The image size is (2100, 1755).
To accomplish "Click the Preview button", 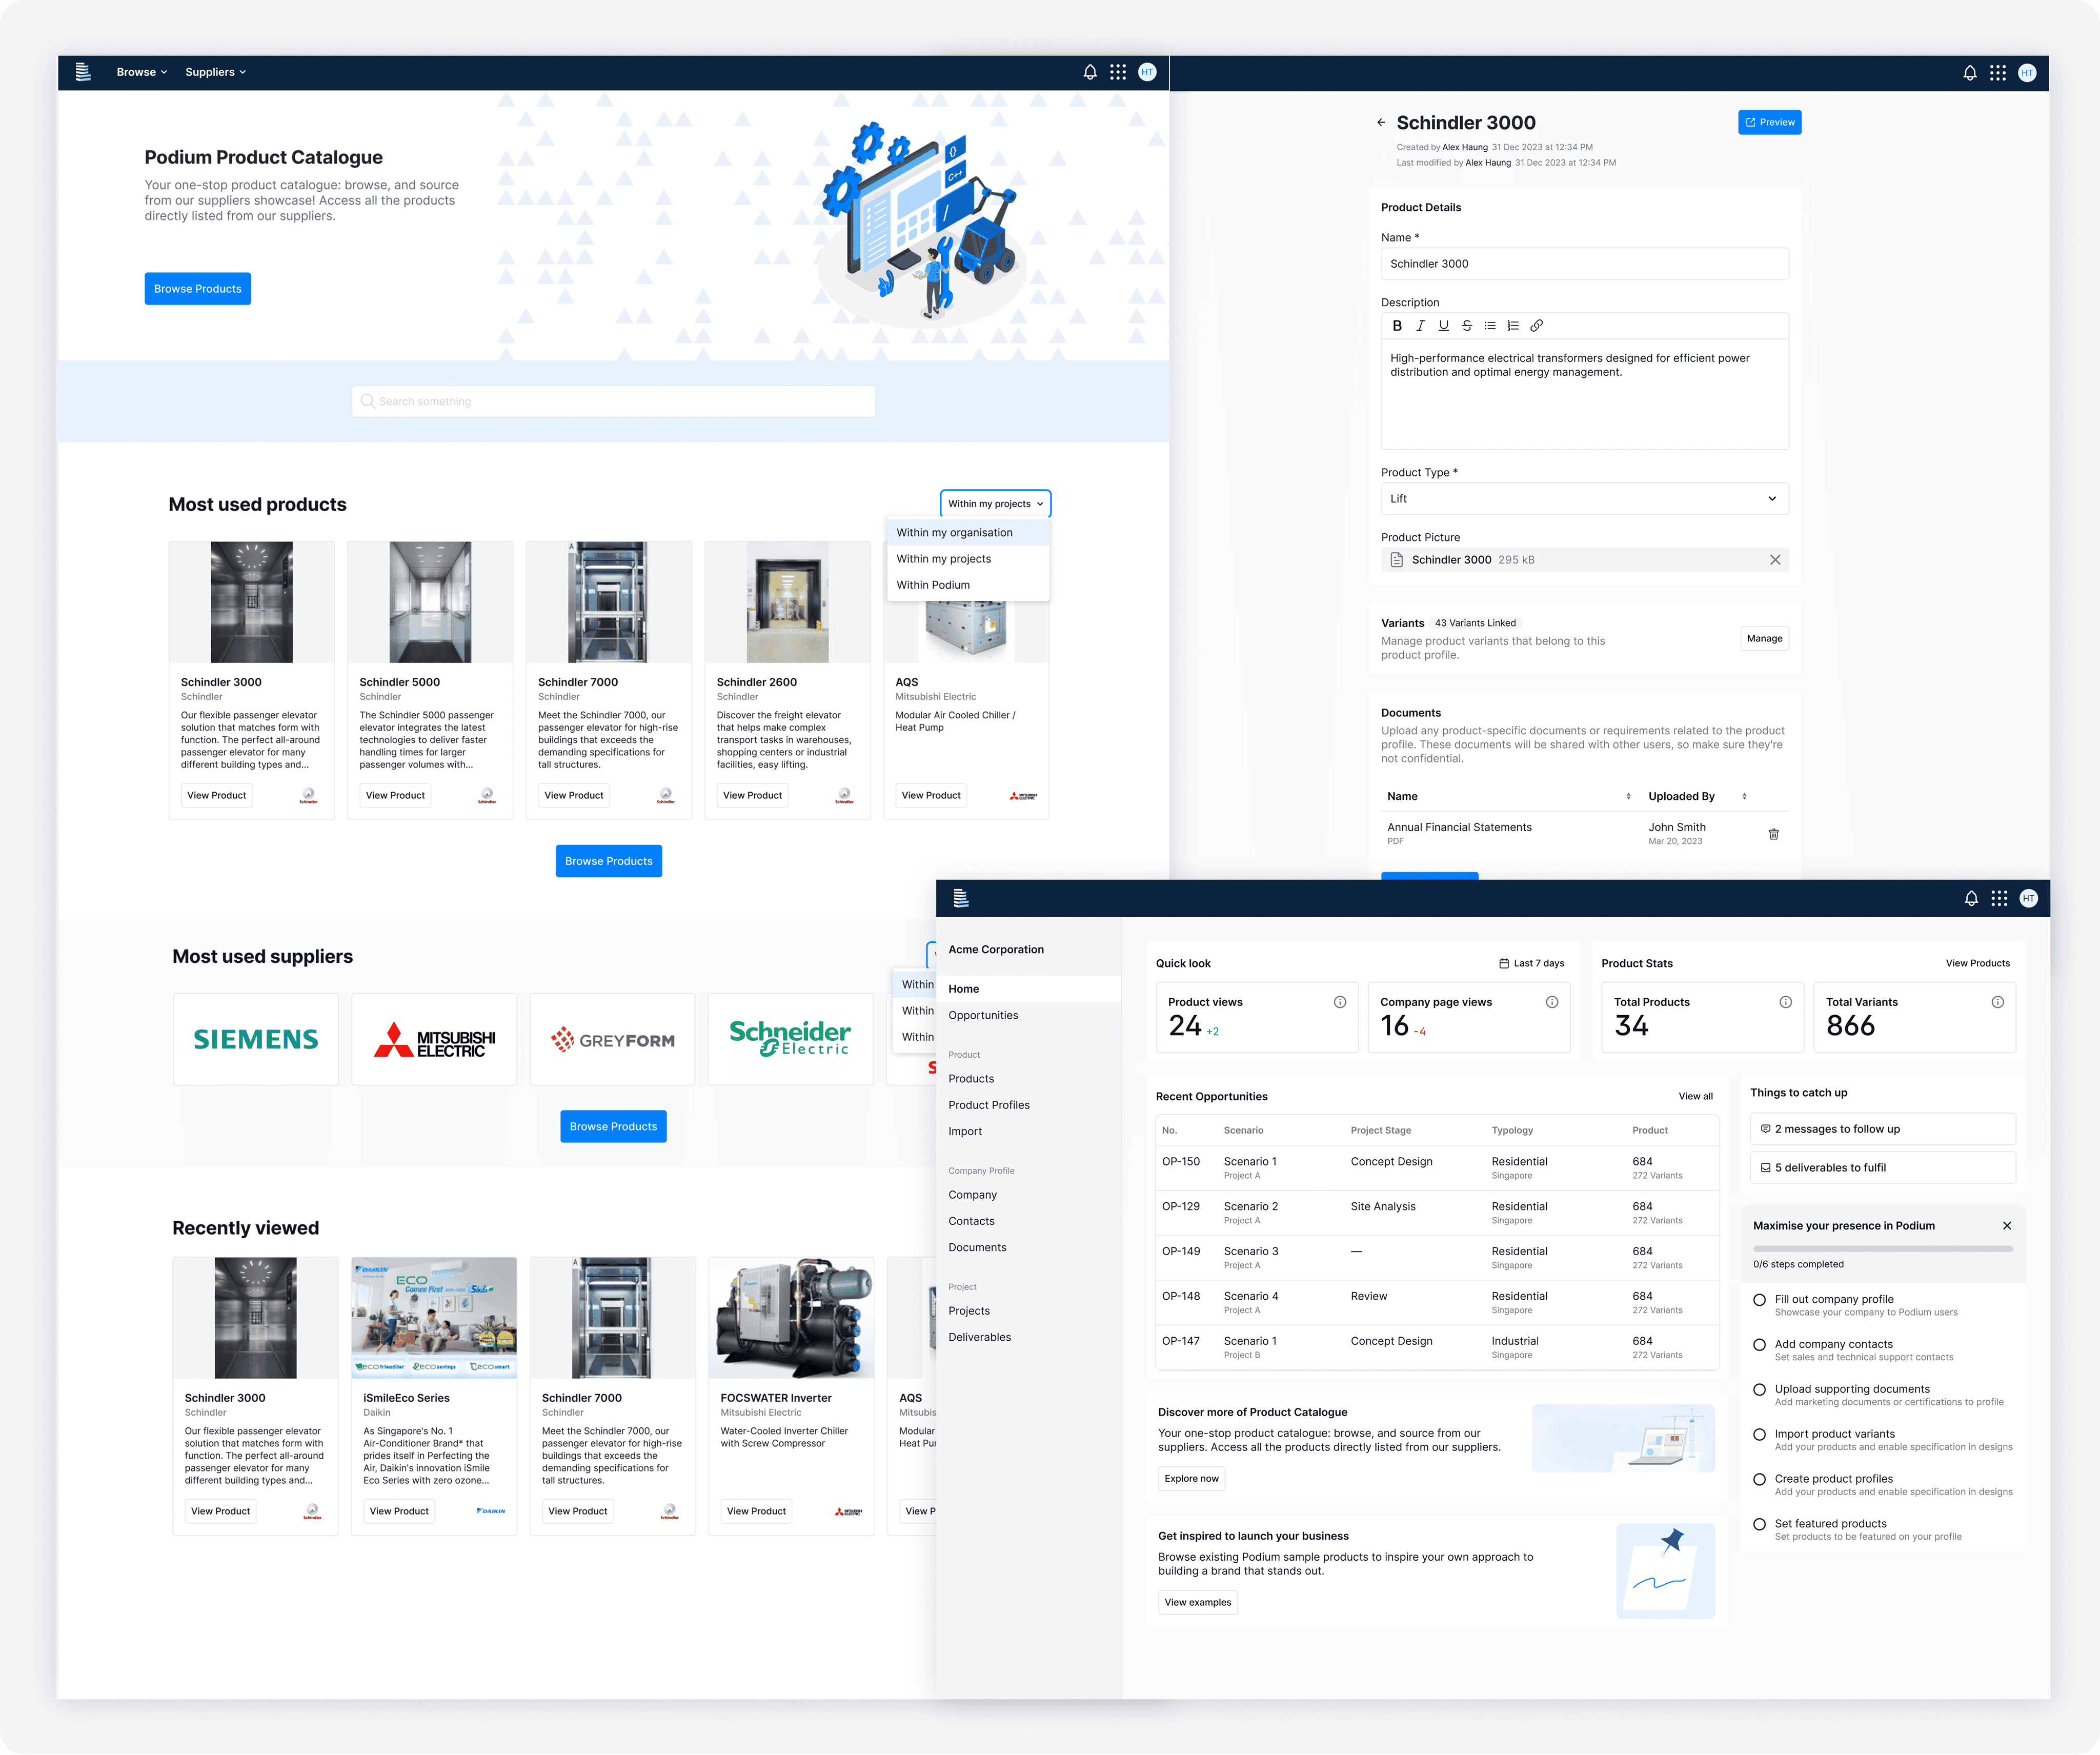I will pyautogui.click(x=1769, y=123).
